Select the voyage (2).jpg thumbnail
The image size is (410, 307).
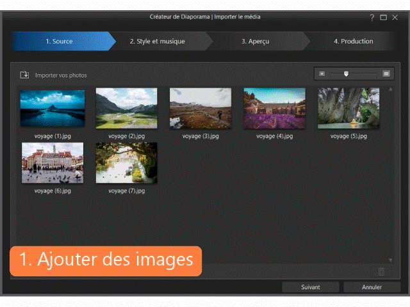tap(127, 108)
